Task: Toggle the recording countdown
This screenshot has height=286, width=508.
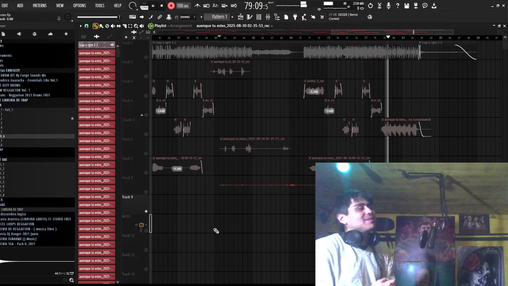Action: (216, 6)
